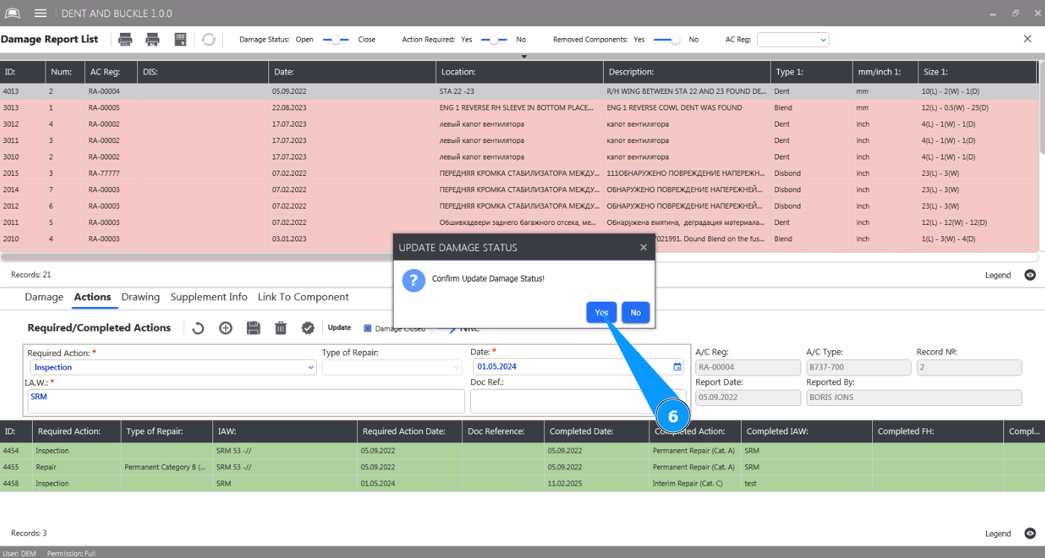Toggle the upper Legend eye icon

point(1030,275)
